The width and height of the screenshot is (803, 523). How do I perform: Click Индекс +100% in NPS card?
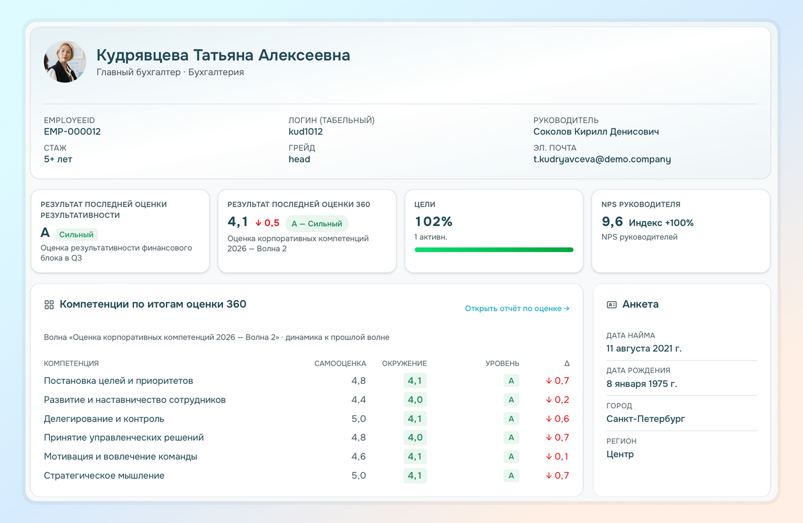coord(661,223)
